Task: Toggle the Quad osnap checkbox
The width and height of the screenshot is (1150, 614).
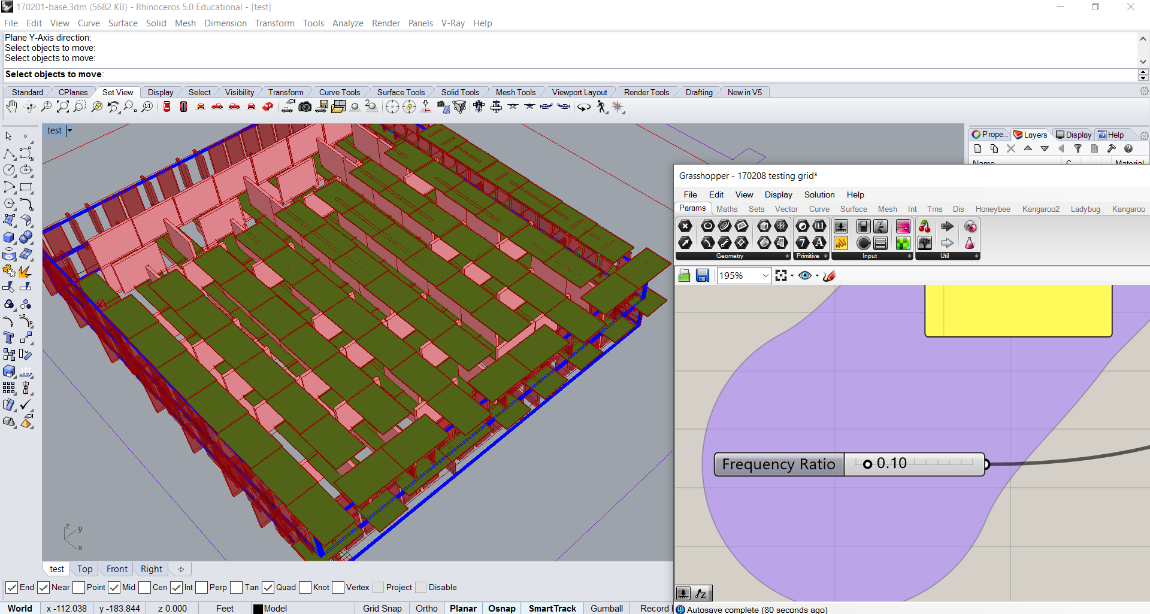Action: [268, 588]
